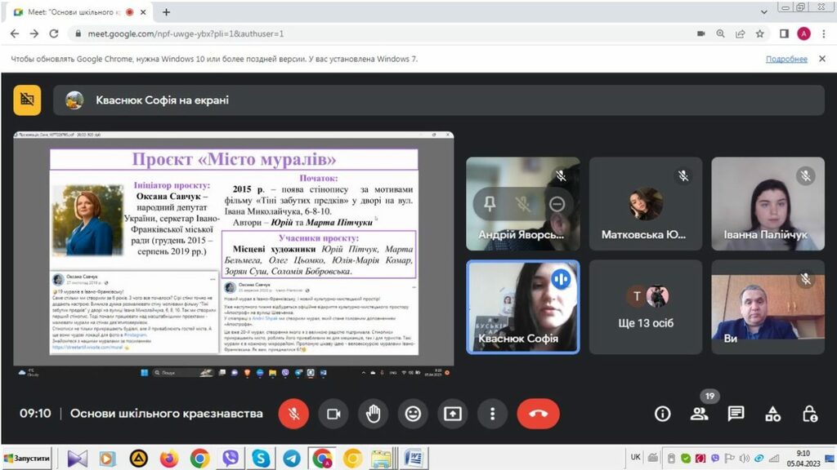The height and width of the screenshot is (470, 837).
Task: Click the Подробнее link in the Chrome notice
Action: [786, 59]
